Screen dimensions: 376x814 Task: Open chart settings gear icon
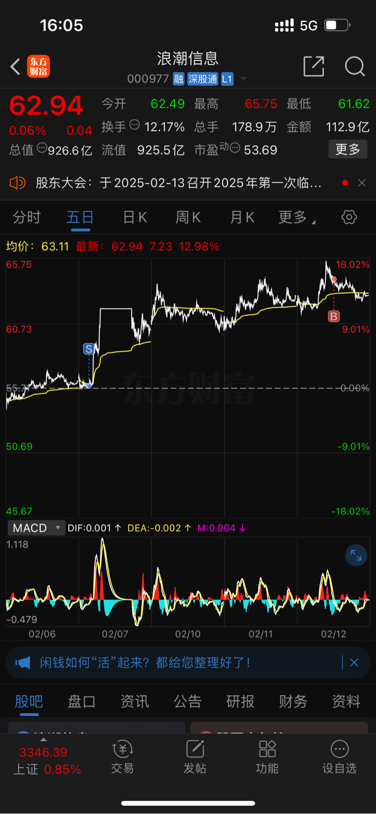[349, 217]
